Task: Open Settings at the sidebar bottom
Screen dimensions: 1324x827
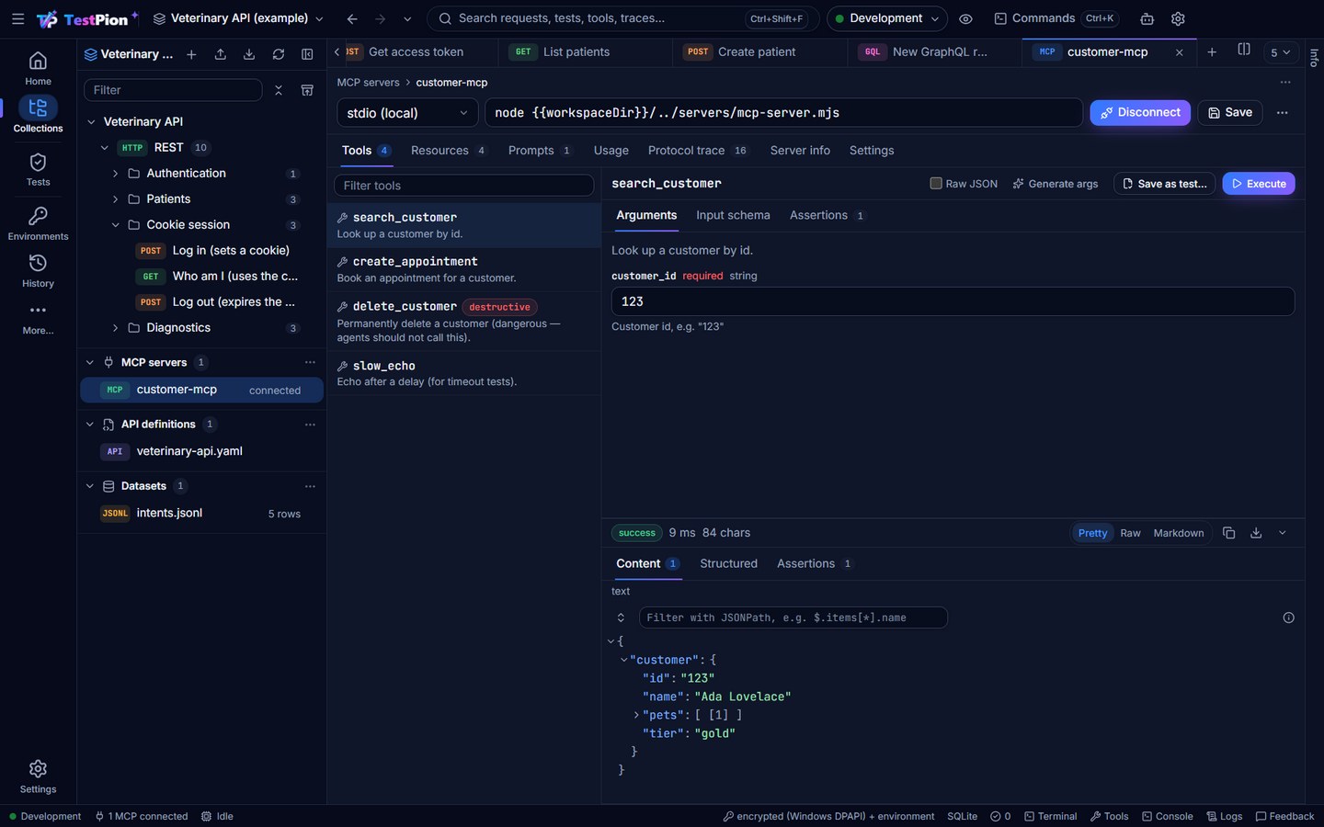Action: (x=38, y=776)
